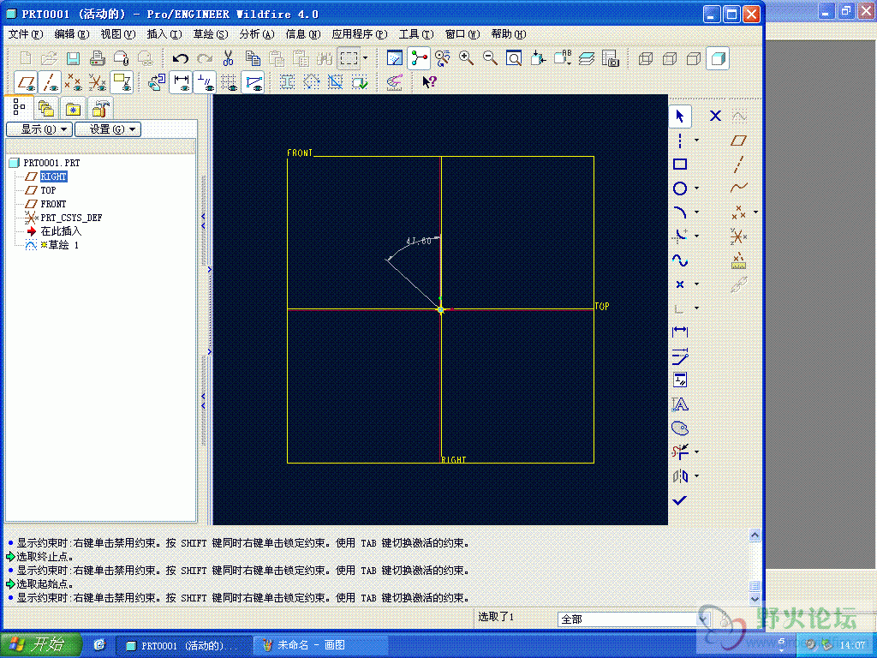Select PRT_CSYS_DEF in the model tree
The width and height of the screenshot is (877, 658).
[x=72, y=217]
